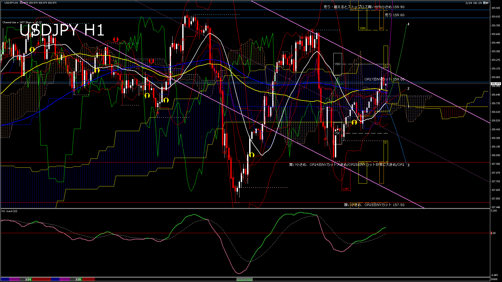The image size is (502, 282).
Task: Select the YDH level label
Action: coord(362,28)
